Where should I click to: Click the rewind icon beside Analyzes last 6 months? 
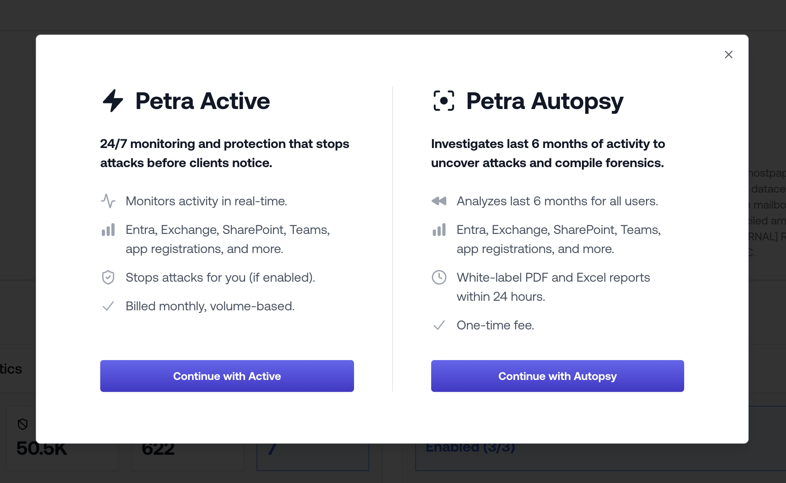pyautogui.click(x=439, y=201)
